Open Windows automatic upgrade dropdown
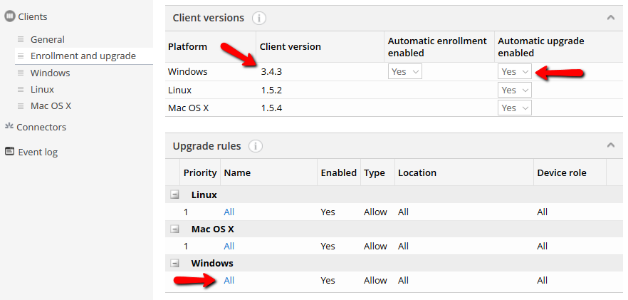The width and height of the screenshot is (628, 300). click(514, 71)
